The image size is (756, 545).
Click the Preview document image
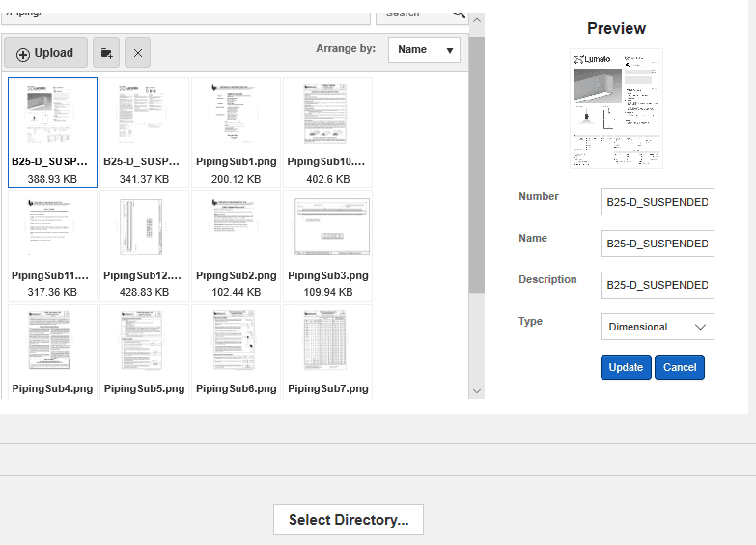click(616, 108)
